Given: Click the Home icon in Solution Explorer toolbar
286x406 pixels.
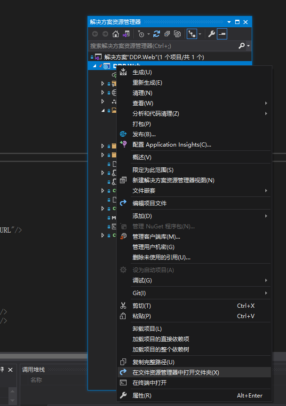Looking at the screenshot, I should pos(116,34).
